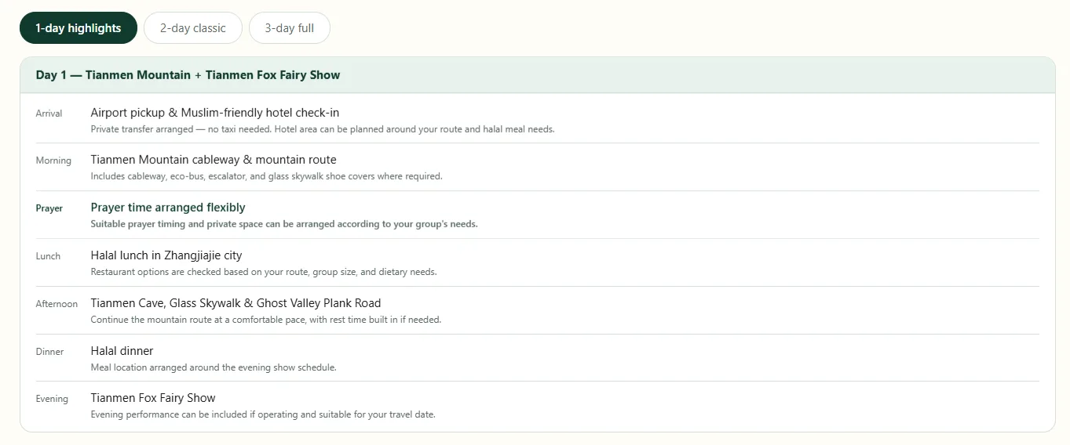Screen dimensions: 1070x445
Task: Select the 1-day highlights tab
Action: pyautogui.click(x=78, y=28)
